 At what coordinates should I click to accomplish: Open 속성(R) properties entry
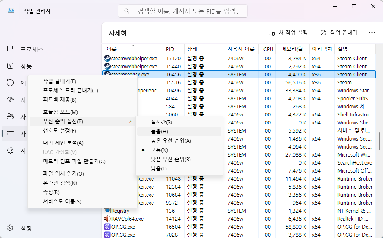click(x=83, y=192)
